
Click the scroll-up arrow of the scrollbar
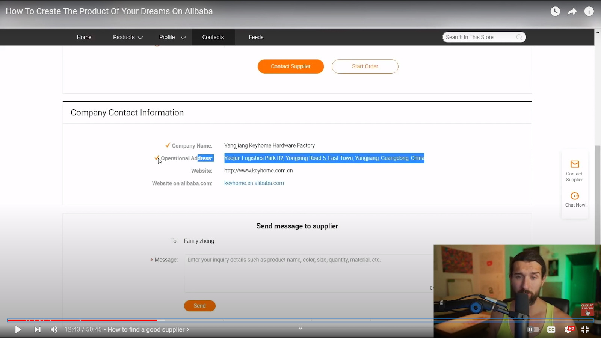pos(598,32)
